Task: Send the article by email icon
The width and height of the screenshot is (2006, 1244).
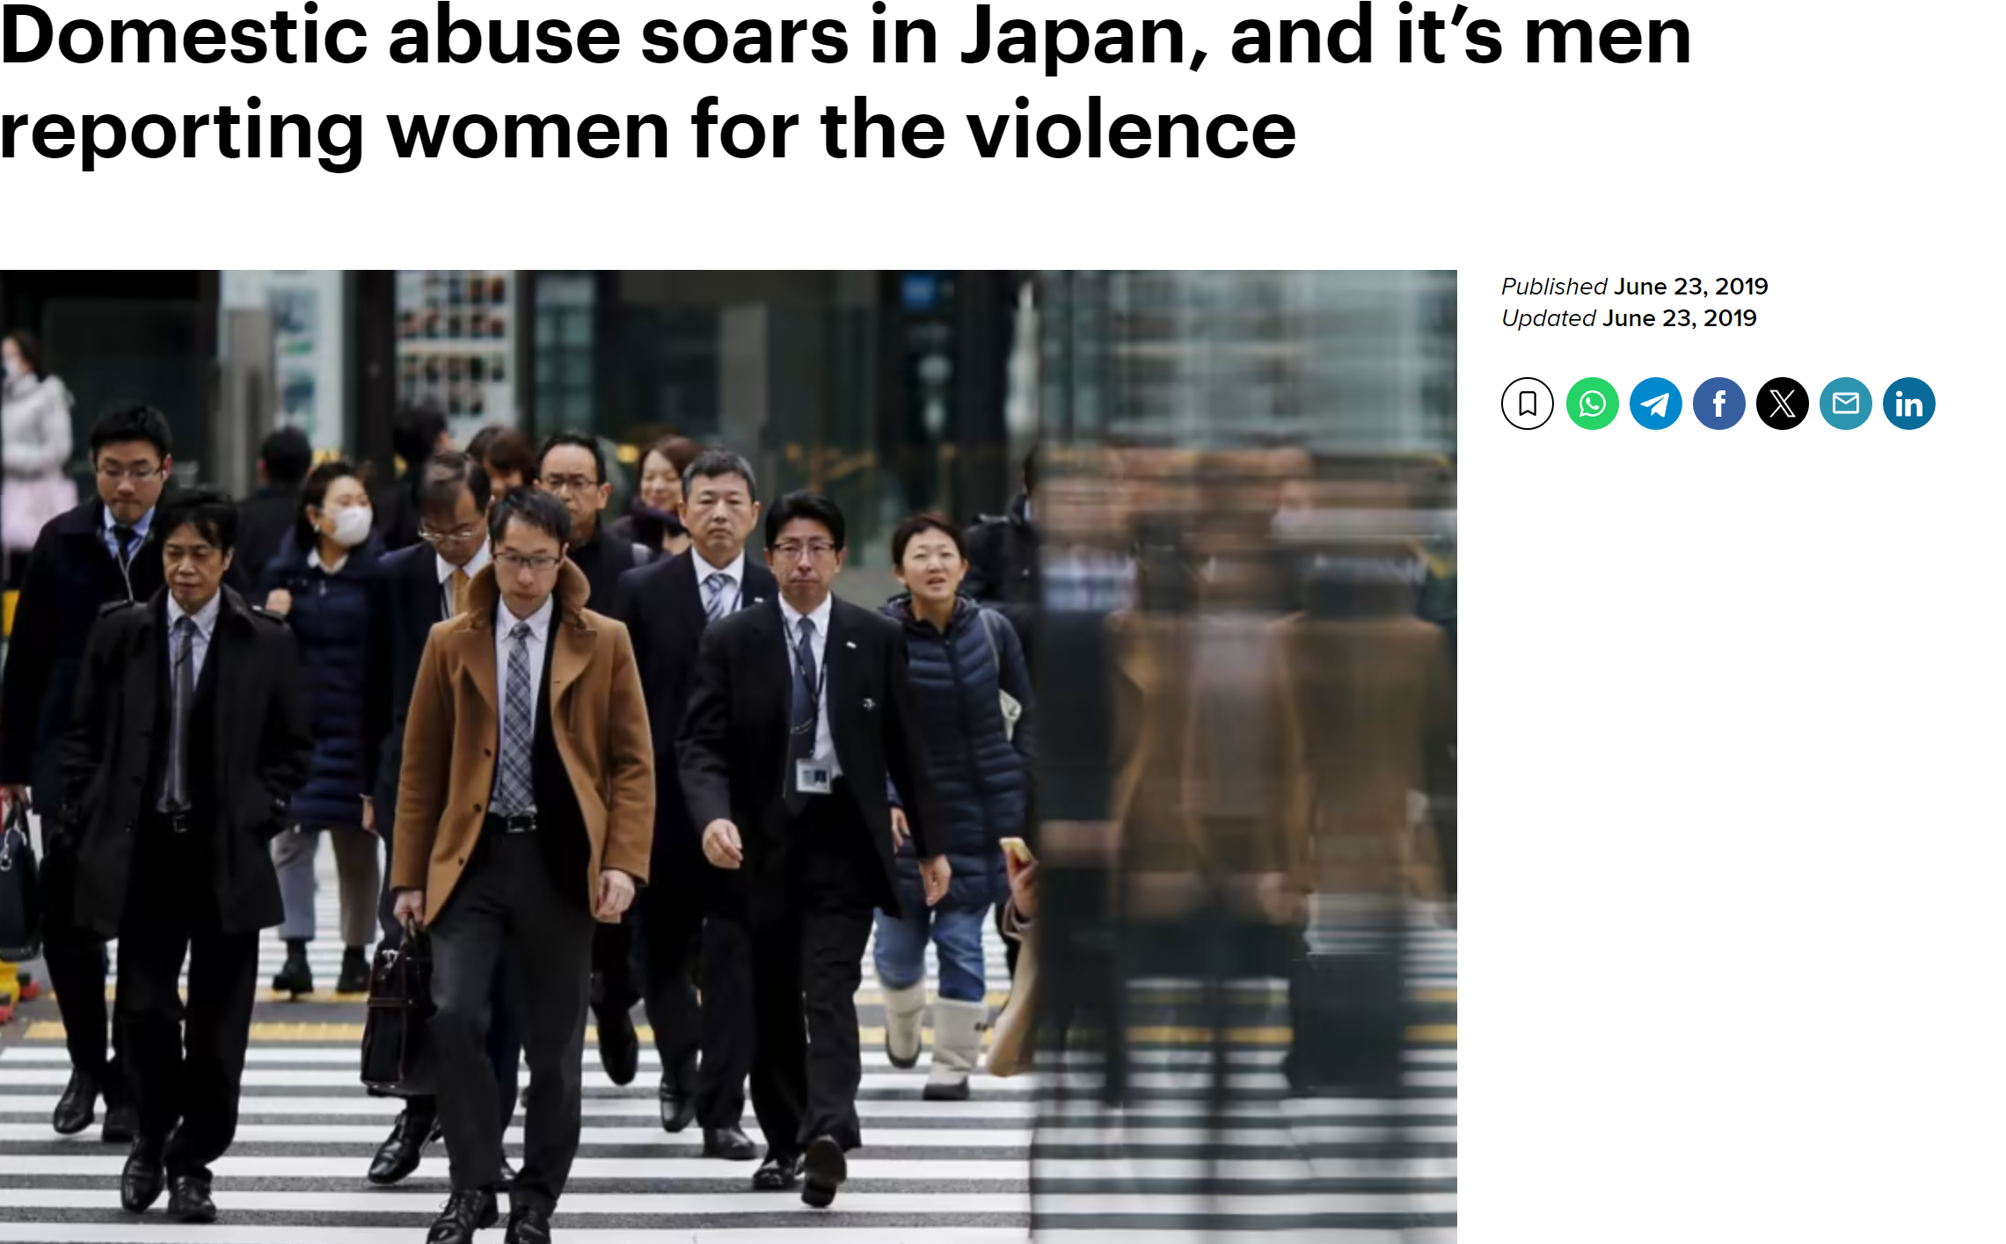Action: pos(1845,404)
